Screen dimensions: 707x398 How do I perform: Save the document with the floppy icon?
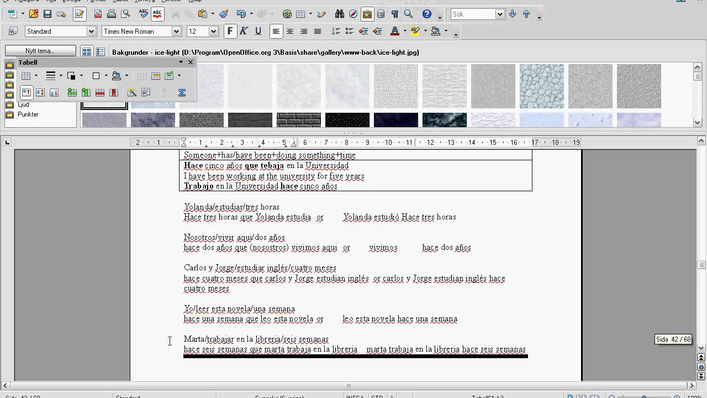coord(48,14)
